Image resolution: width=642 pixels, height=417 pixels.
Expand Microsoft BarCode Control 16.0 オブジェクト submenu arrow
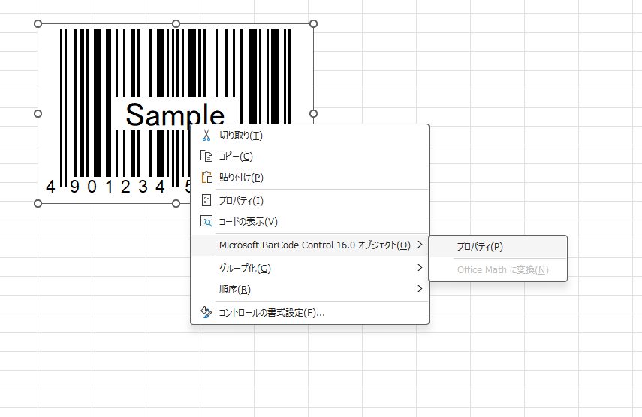[x=420, y=244]
